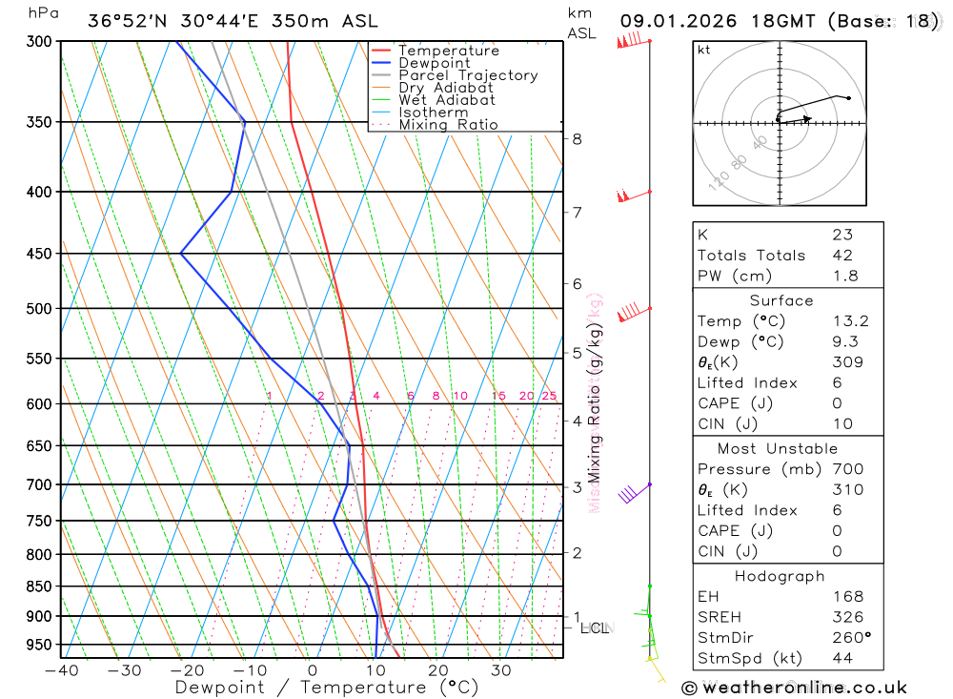The image size is (953, 699).
Task: Click the Surface Temp value 13.2
Action: (850, 321)
